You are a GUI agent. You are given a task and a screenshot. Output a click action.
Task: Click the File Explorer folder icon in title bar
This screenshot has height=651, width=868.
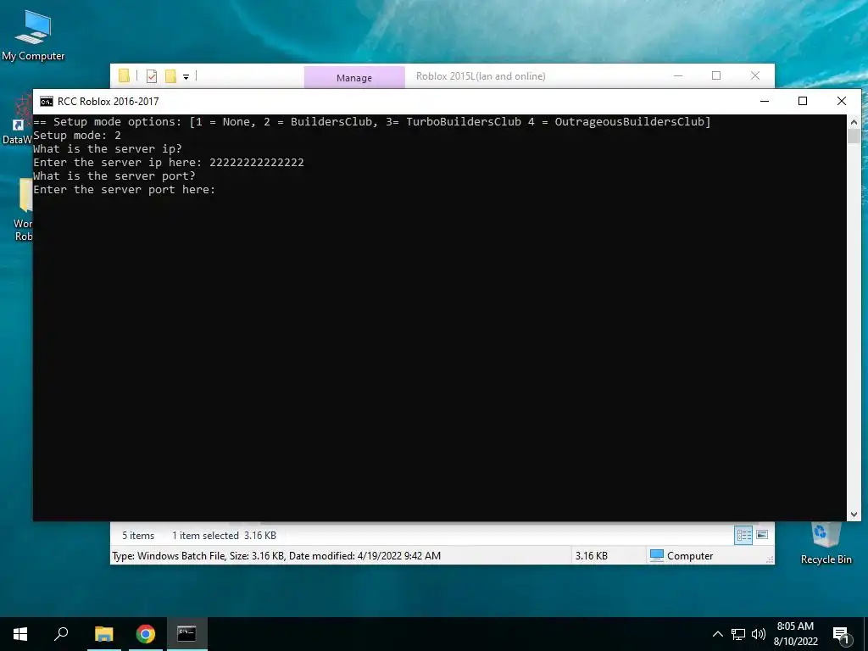[x=124, y=75]
